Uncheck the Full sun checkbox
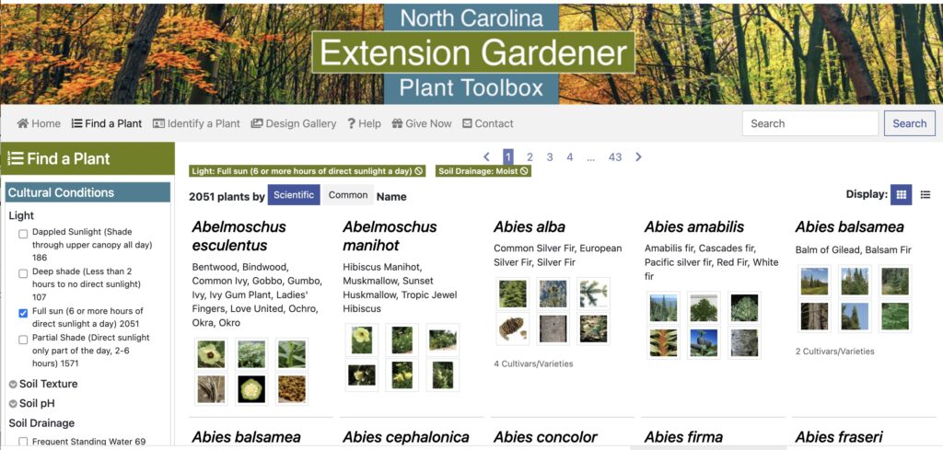The width and height of the screenshot is (943, 450). pyautogui.click(x=23, y=313)
